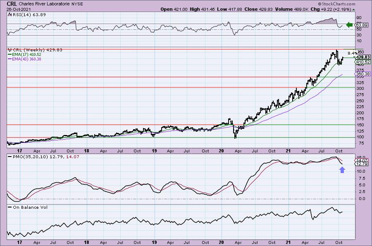The width and height of the screenshot is (372, 246).
Task: Click the year 21 label under the price panel
Action: coord(288,151)
